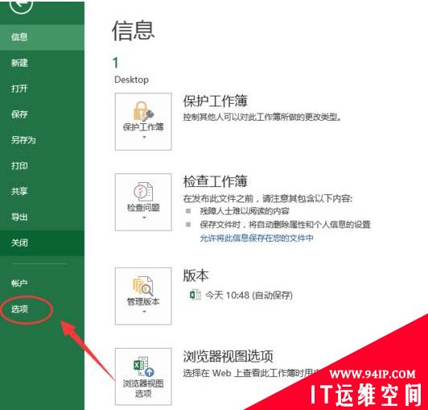Viewport: 428px width, 410px height.
Task: Select 保存 in the sidebar
Action: [42, 114]
